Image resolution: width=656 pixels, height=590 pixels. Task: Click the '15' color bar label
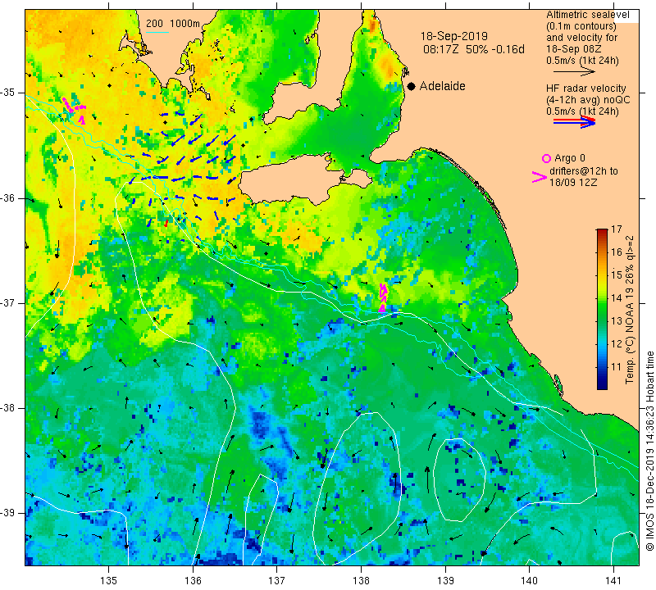617,275
